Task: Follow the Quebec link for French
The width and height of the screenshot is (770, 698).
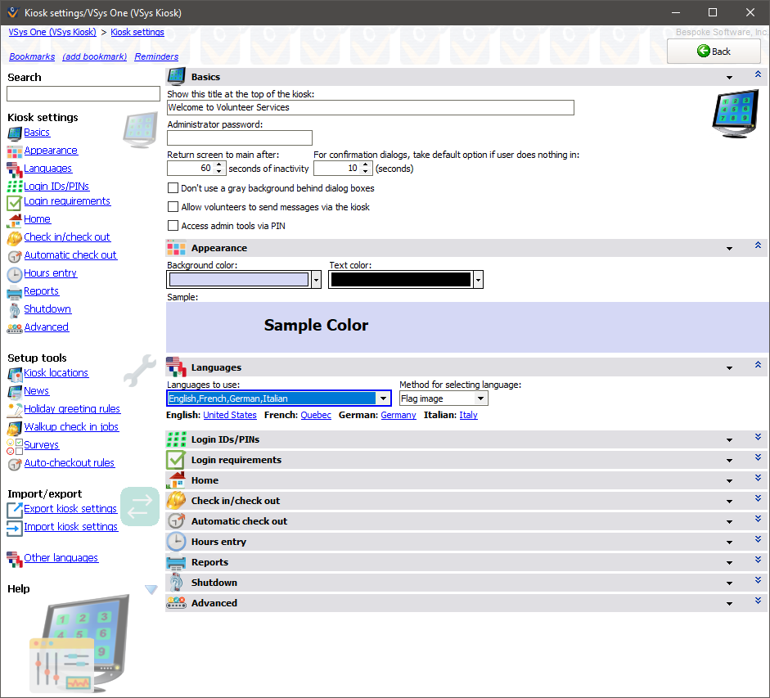Action: click(x=316, y=415)
